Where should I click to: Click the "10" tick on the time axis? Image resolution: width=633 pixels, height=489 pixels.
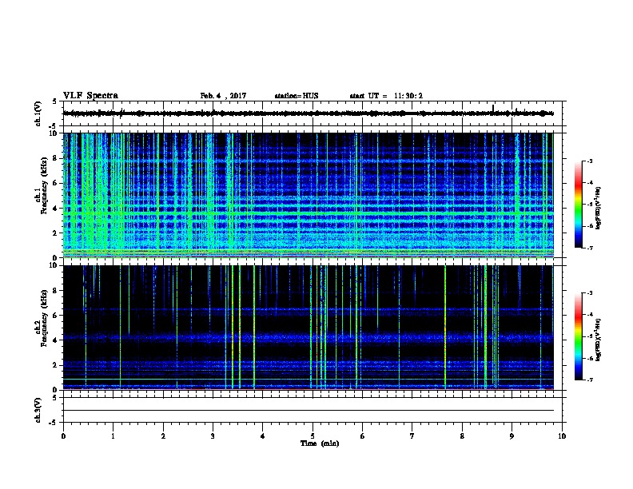tap(562, 435)
